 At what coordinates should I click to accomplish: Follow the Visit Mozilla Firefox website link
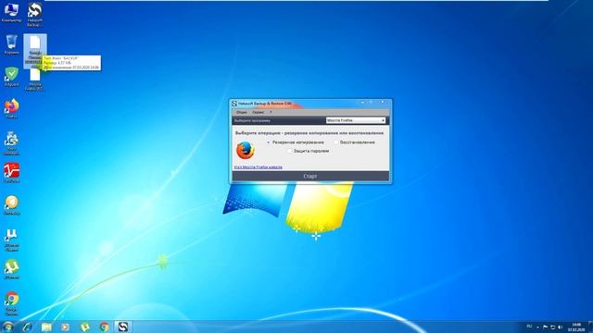pyautogui.click(x=259, y=166)
